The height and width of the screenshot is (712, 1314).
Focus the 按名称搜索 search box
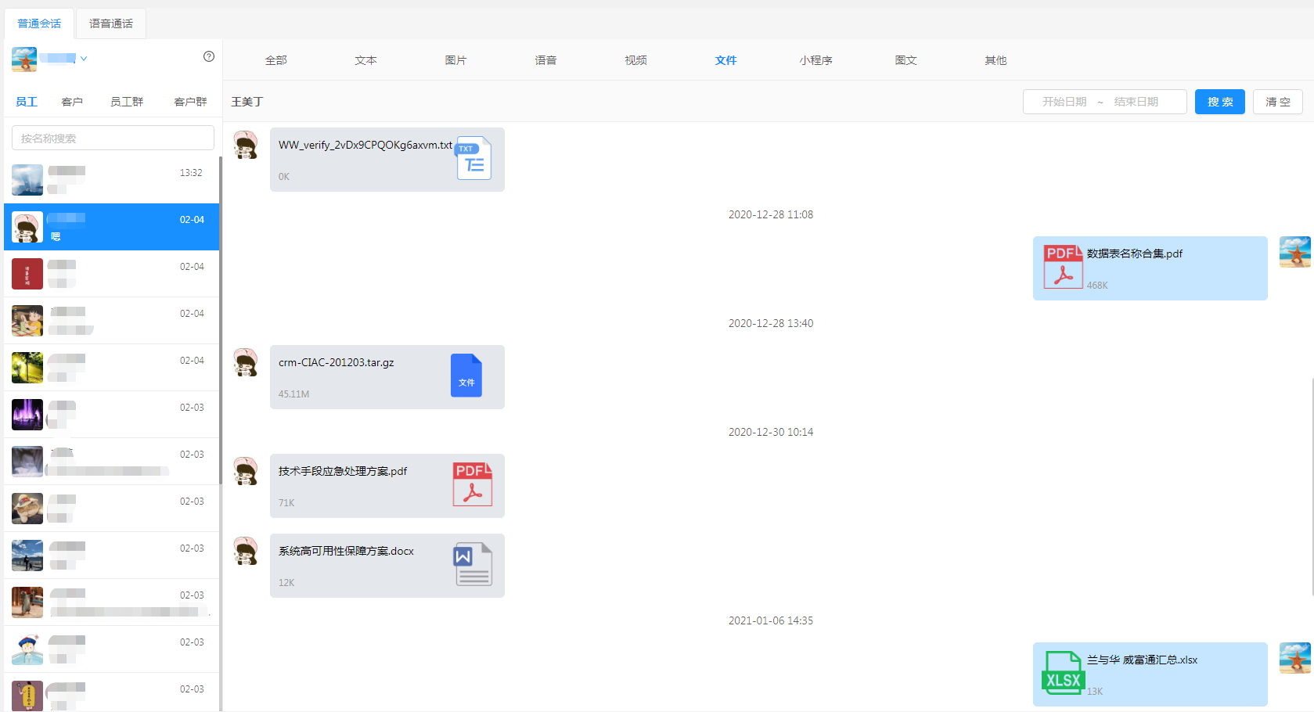point(113,138)
